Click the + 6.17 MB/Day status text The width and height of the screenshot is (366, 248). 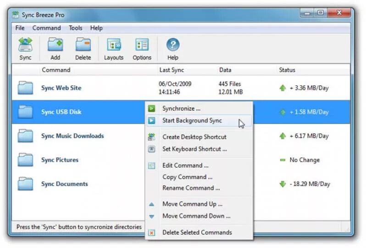tap(309, 136)
